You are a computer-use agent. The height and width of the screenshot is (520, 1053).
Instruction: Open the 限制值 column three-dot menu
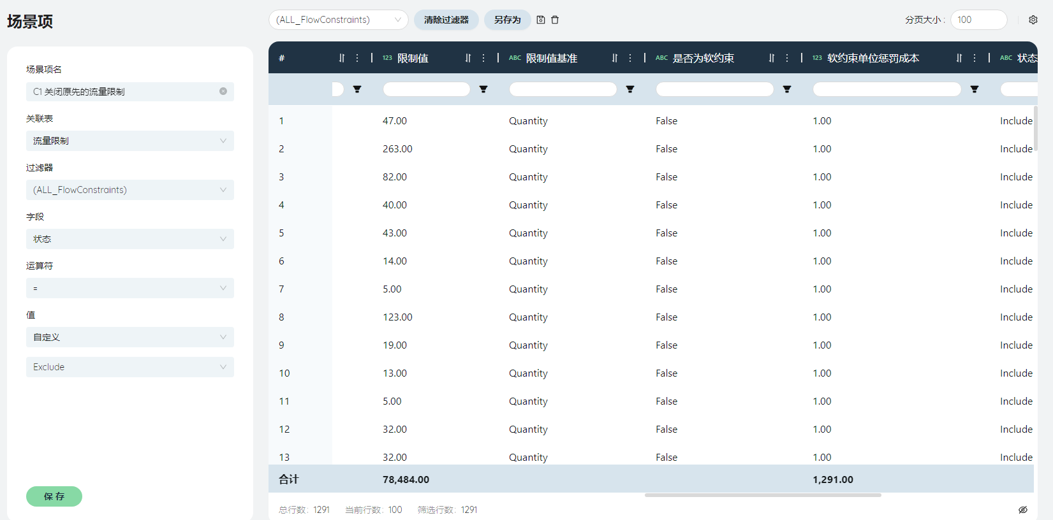click(483, 58)
